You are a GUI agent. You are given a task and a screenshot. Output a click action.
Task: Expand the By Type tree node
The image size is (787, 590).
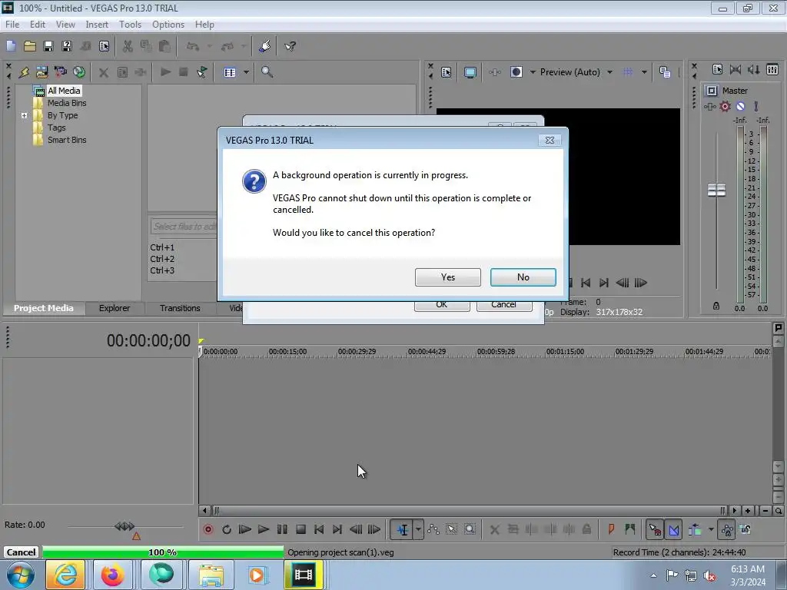(24, 115)
